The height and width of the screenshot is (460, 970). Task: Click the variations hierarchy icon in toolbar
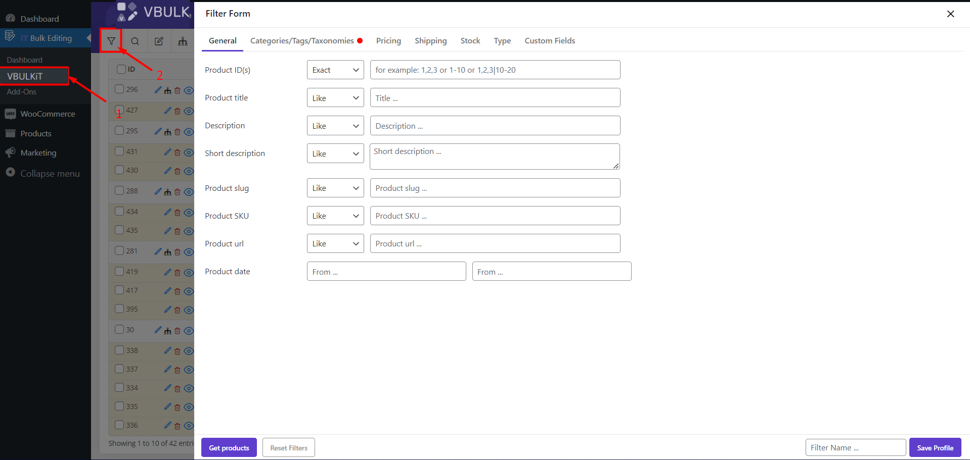click(x=183, y=40)
